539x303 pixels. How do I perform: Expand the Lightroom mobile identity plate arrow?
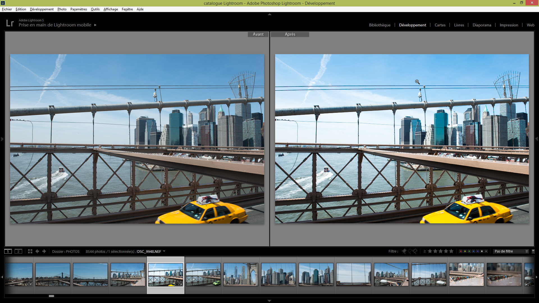[x=95, y=25]
